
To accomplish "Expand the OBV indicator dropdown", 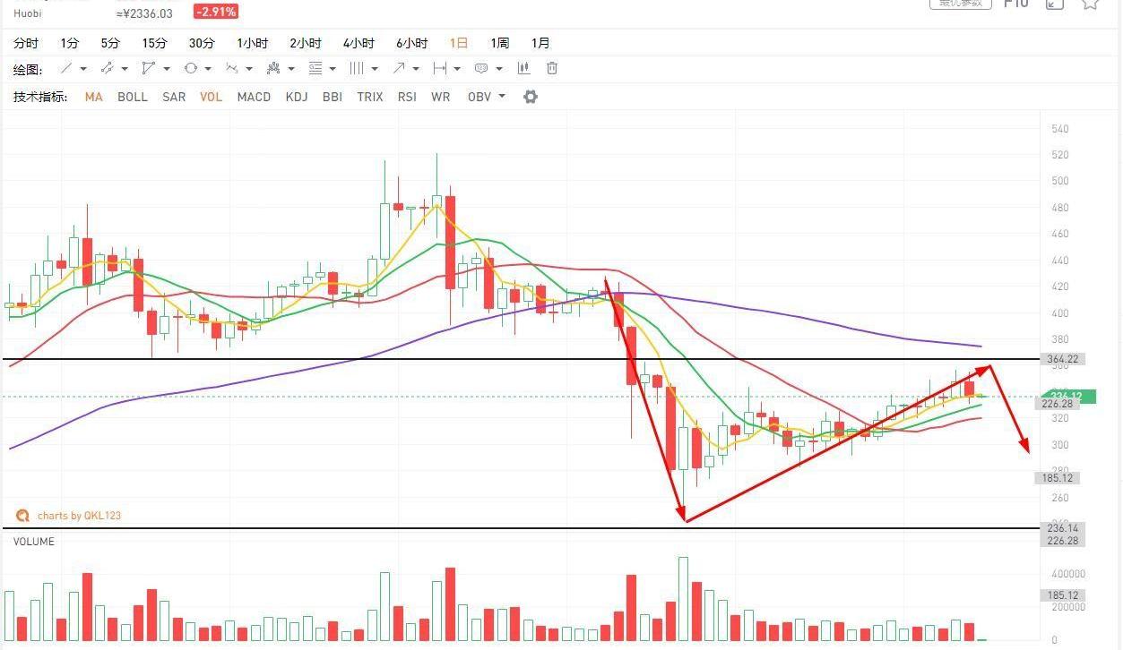I will coord(502,97).
